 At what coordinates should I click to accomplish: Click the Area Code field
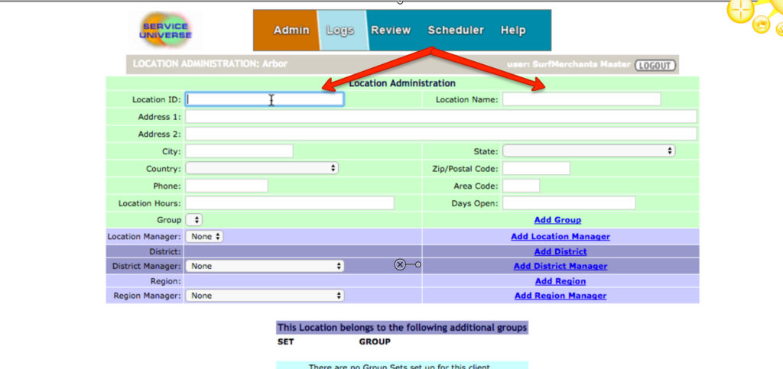click(x=521, y=186)
